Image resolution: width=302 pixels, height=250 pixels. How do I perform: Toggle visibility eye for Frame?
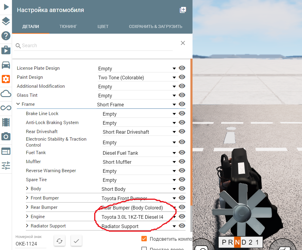pos(182,104)
